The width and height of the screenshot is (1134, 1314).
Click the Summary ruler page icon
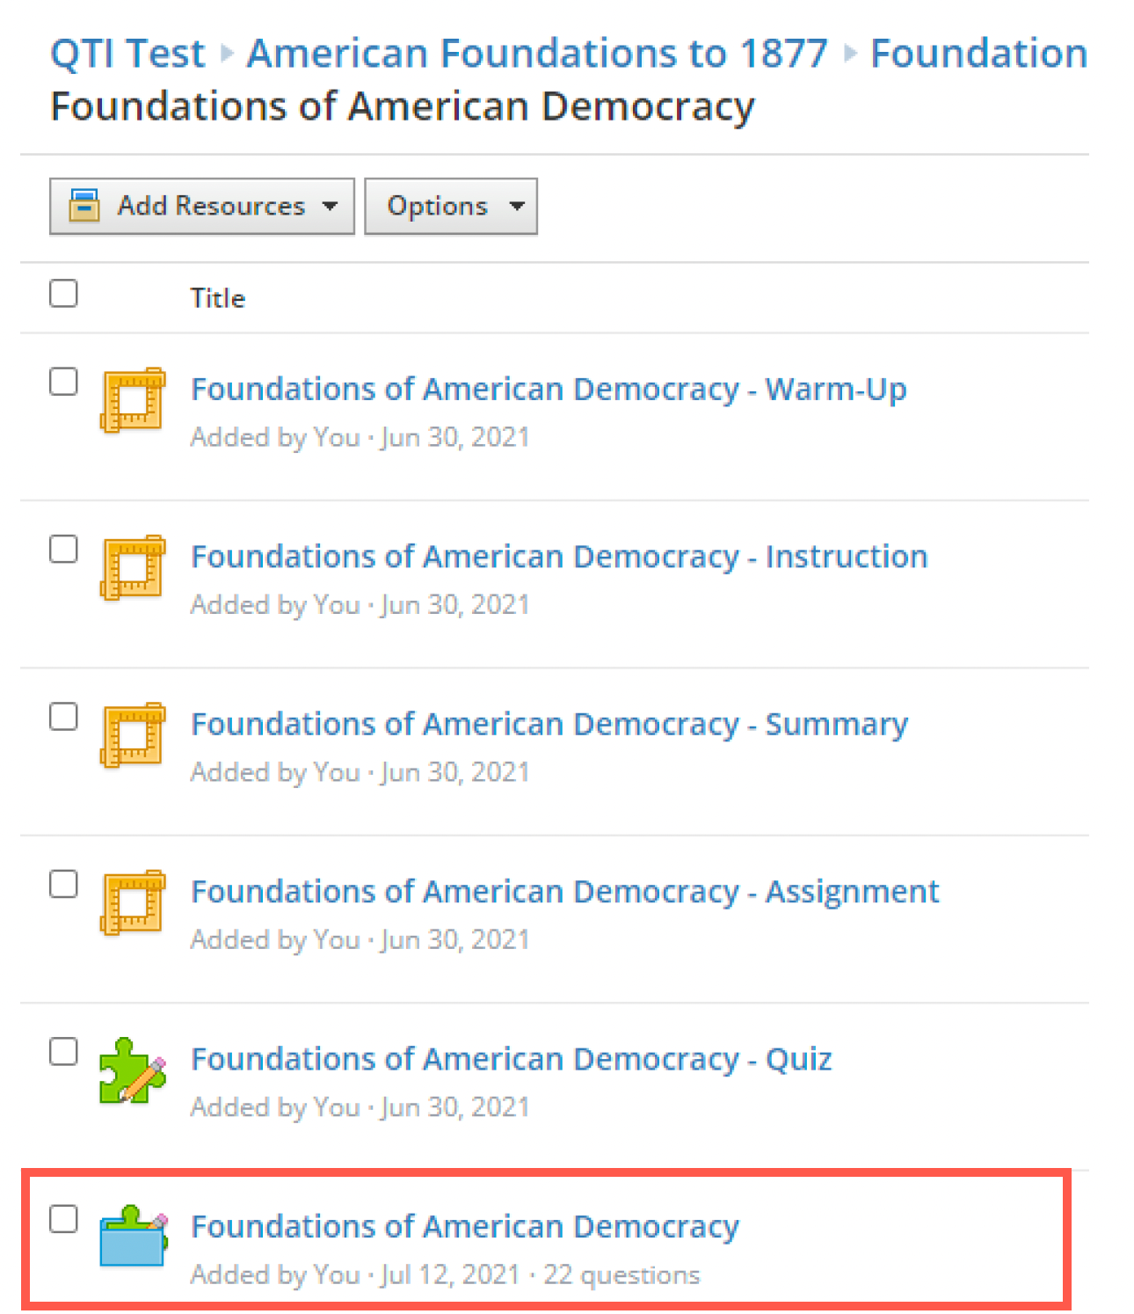(x=133, y=734)
